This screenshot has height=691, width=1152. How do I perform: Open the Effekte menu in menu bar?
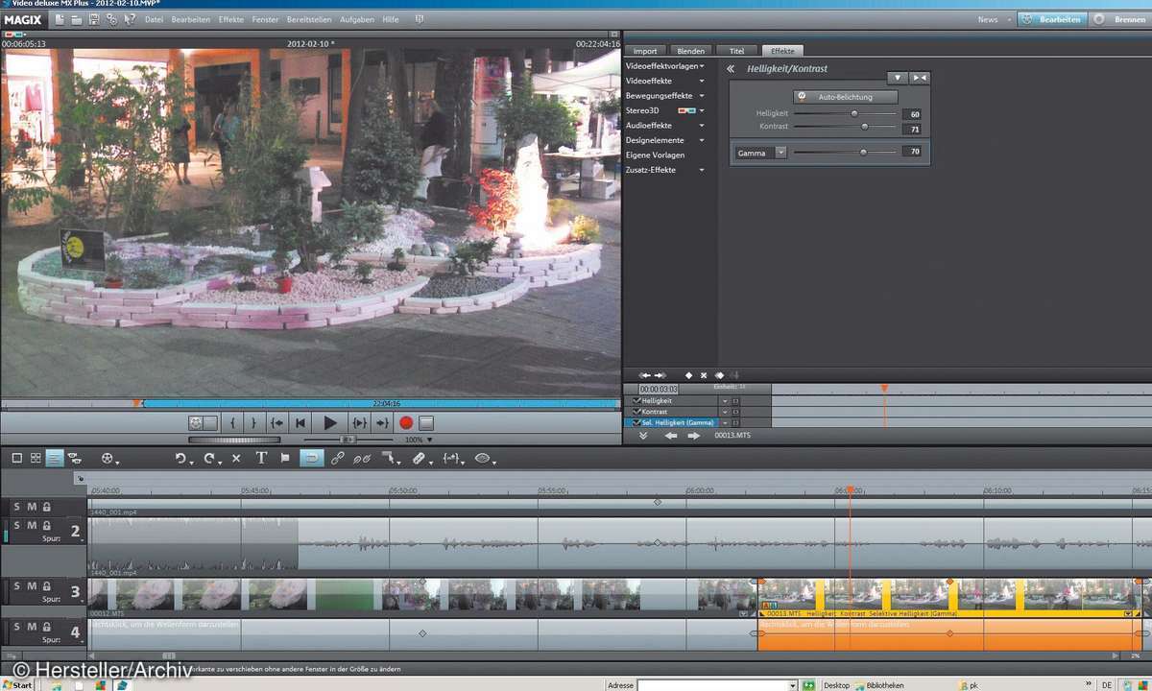(x=230, y=19)
